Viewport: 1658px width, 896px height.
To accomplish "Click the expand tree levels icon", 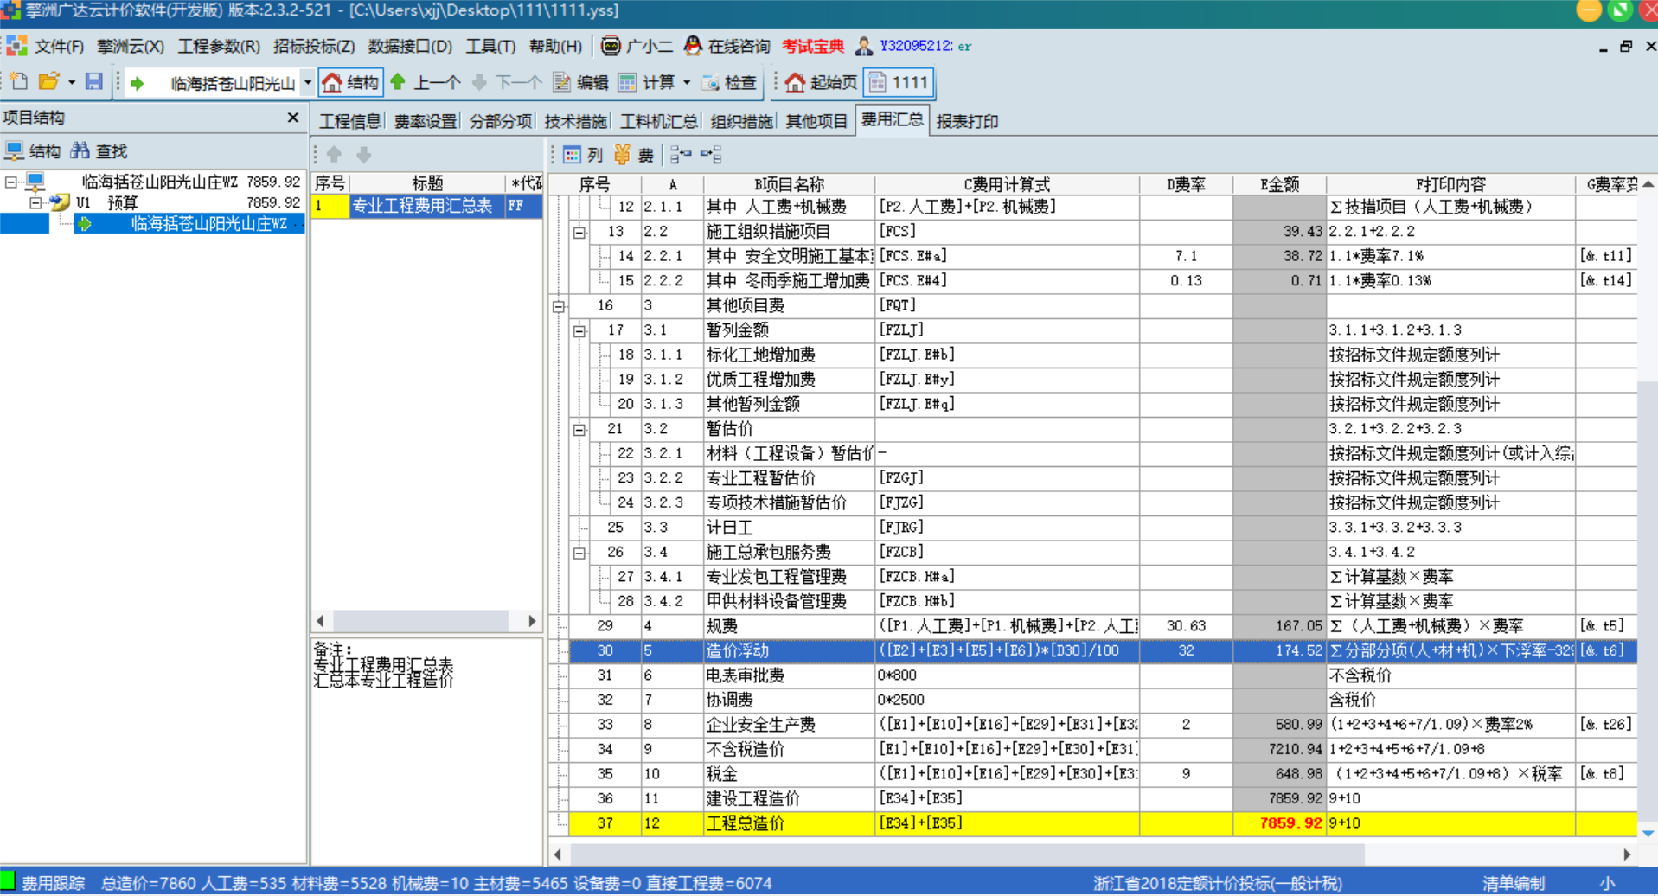I will pyautogui.click(x=682, y=155).
